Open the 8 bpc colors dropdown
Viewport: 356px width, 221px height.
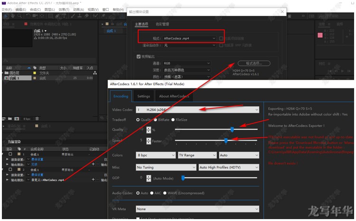pos(156,155)
